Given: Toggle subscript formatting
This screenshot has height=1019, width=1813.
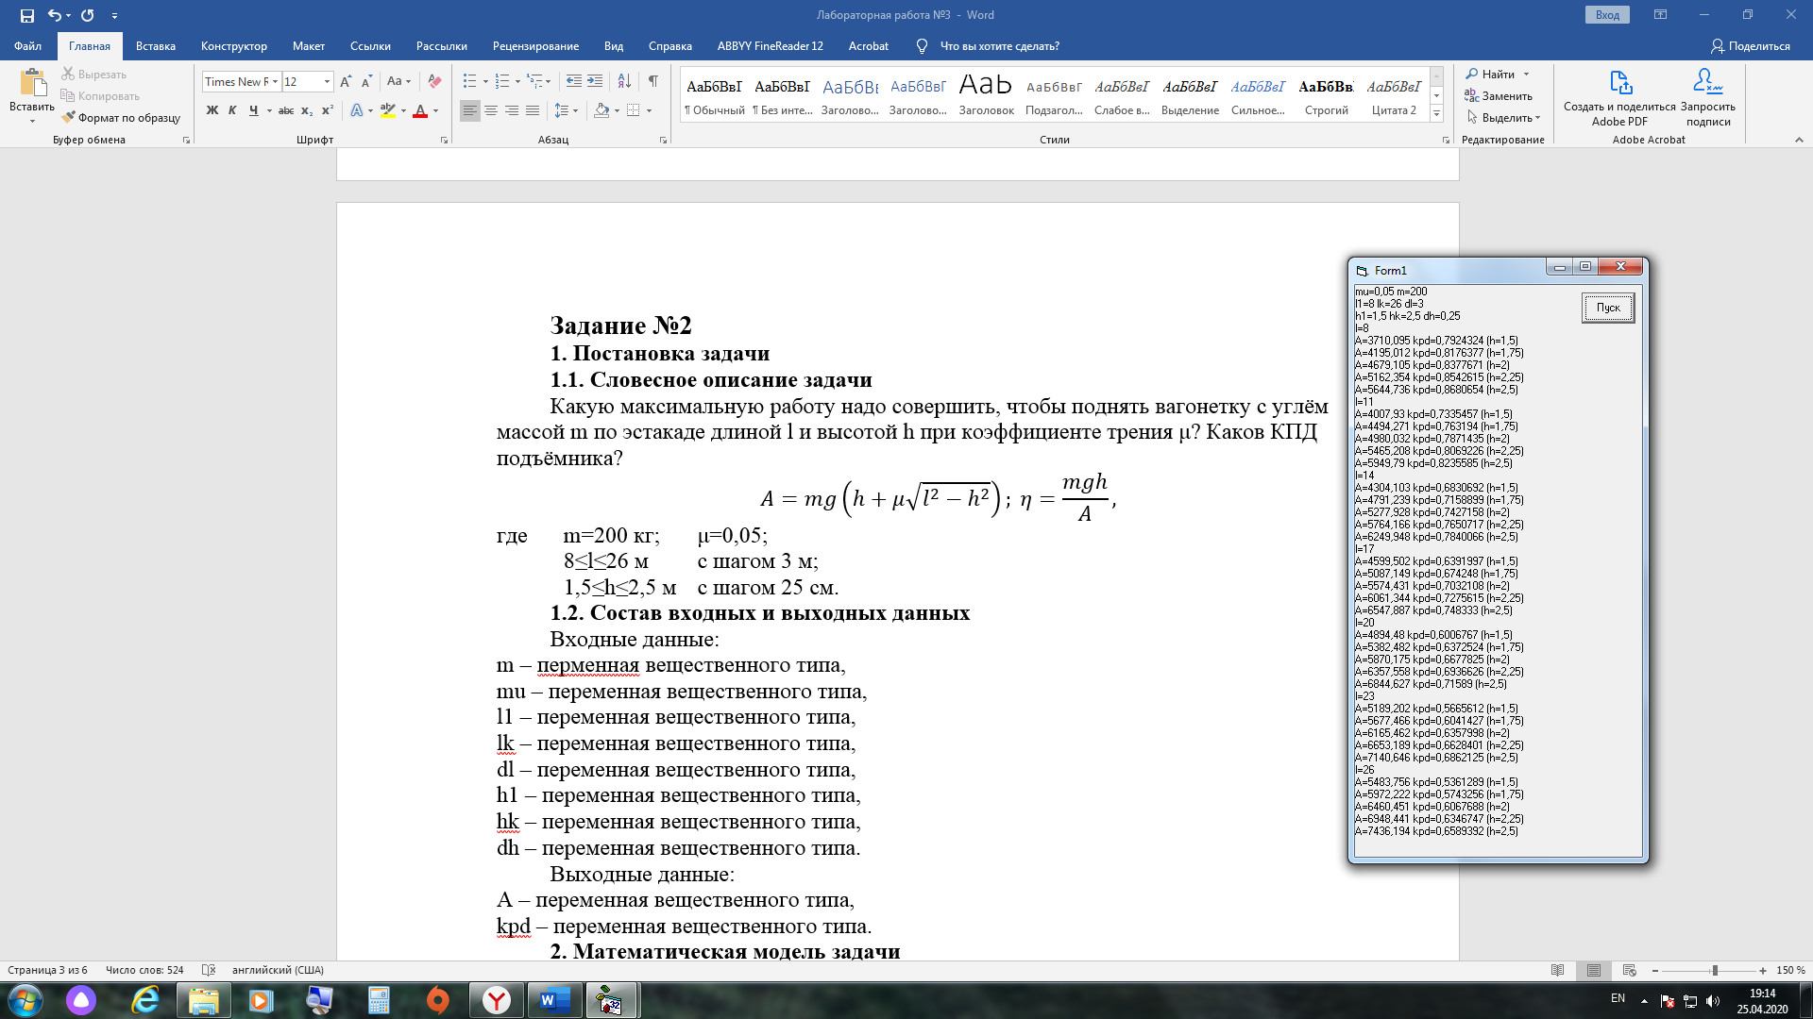Looking at the screenshot, I should (x=307, y=110).
